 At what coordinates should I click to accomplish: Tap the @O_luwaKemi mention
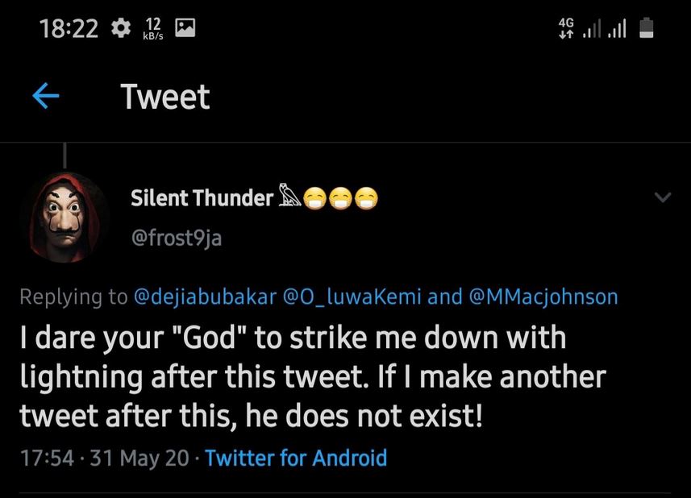pos(352,297)
